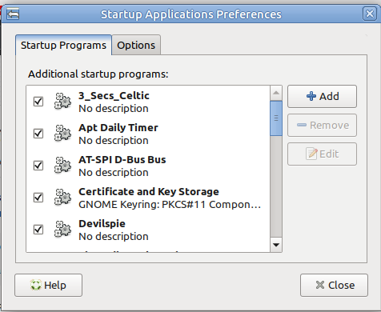Select the Devilspie entry name
The width and height of the screenshot is (381, 312).
(x=102, y=224)
